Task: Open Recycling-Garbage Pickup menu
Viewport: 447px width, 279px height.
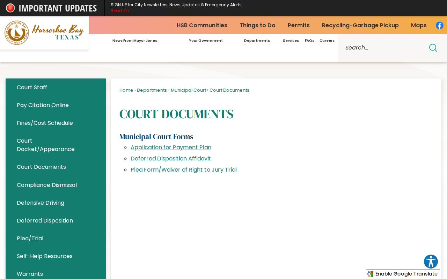Action: (x=360, y=25)
